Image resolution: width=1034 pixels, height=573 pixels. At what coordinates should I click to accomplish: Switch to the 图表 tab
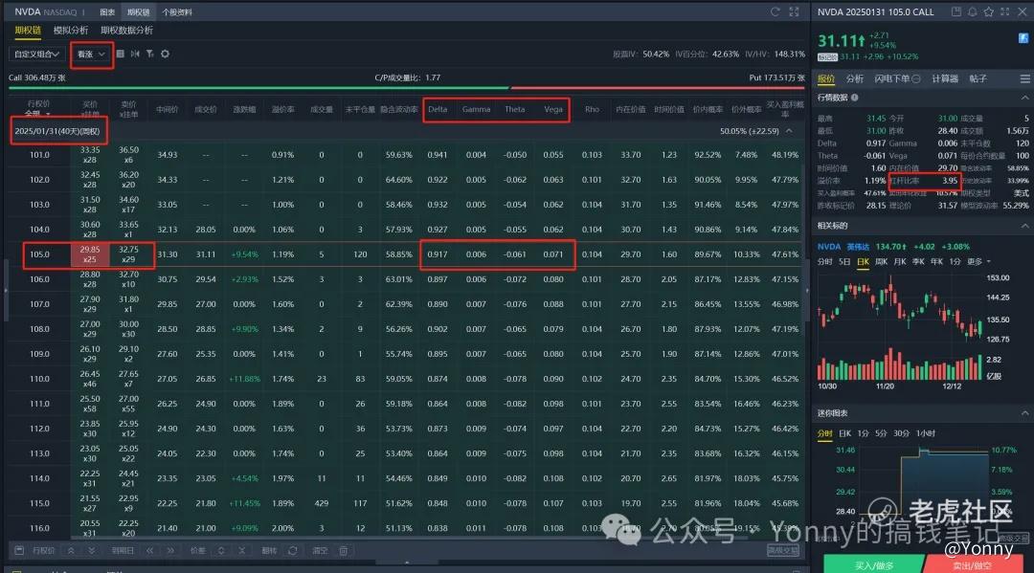tap(107, 11)
